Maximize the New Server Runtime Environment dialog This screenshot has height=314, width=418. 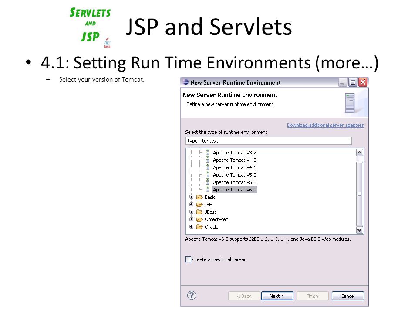coord(353,82)
